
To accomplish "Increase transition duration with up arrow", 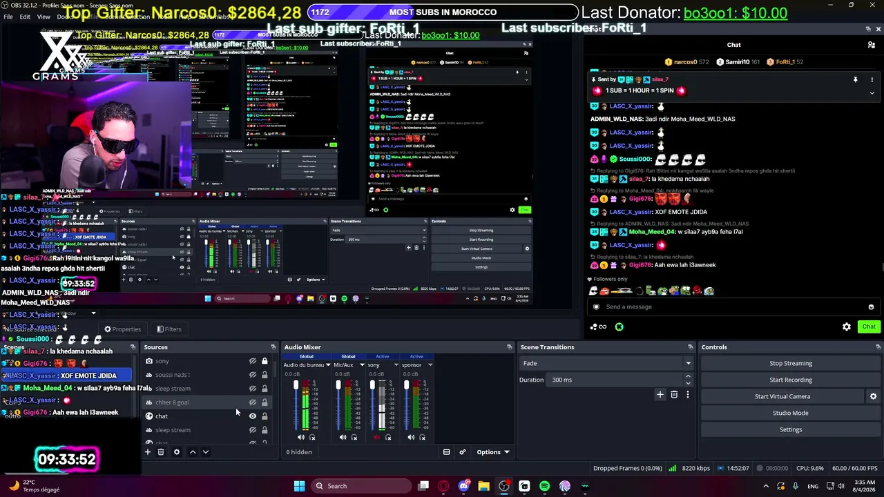I will pos(688,377).
